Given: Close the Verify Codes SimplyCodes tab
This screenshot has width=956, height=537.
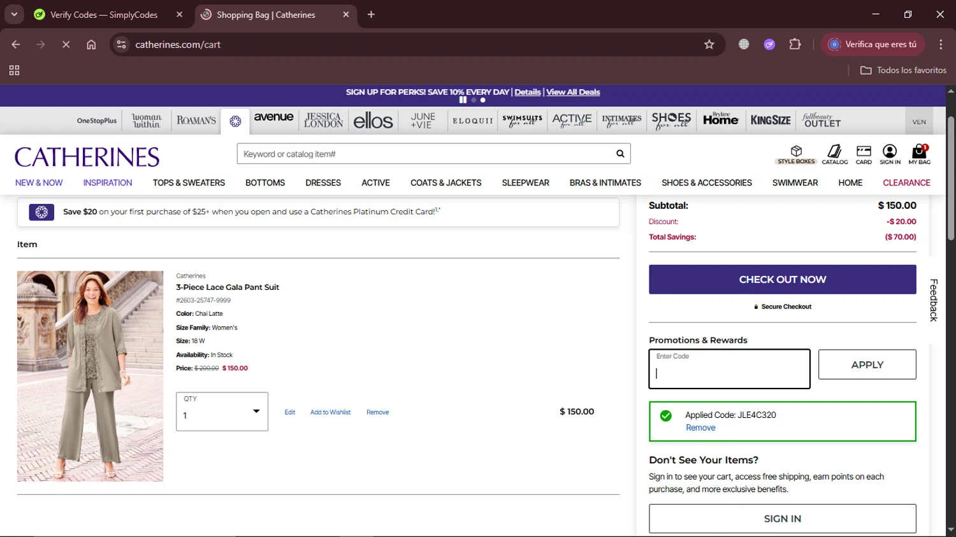Looking at the screenshot, I should [179, 14].
